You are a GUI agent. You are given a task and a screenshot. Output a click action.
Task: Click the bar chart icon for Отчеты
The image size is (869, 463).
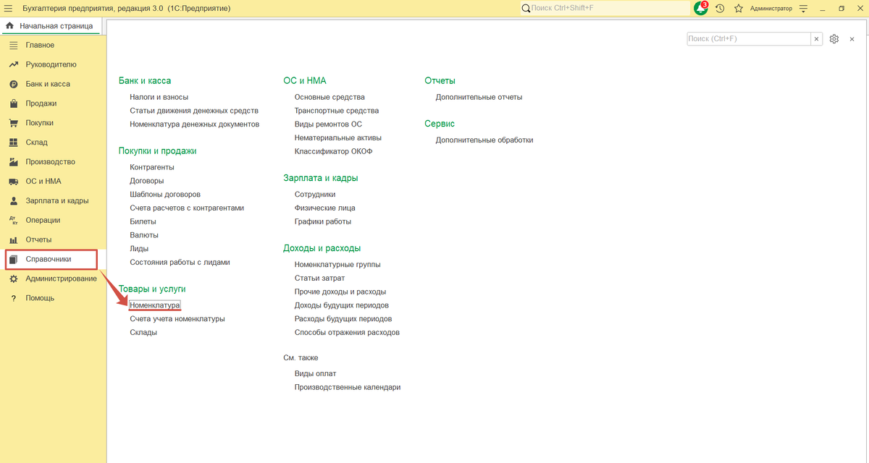pos(13,240)
